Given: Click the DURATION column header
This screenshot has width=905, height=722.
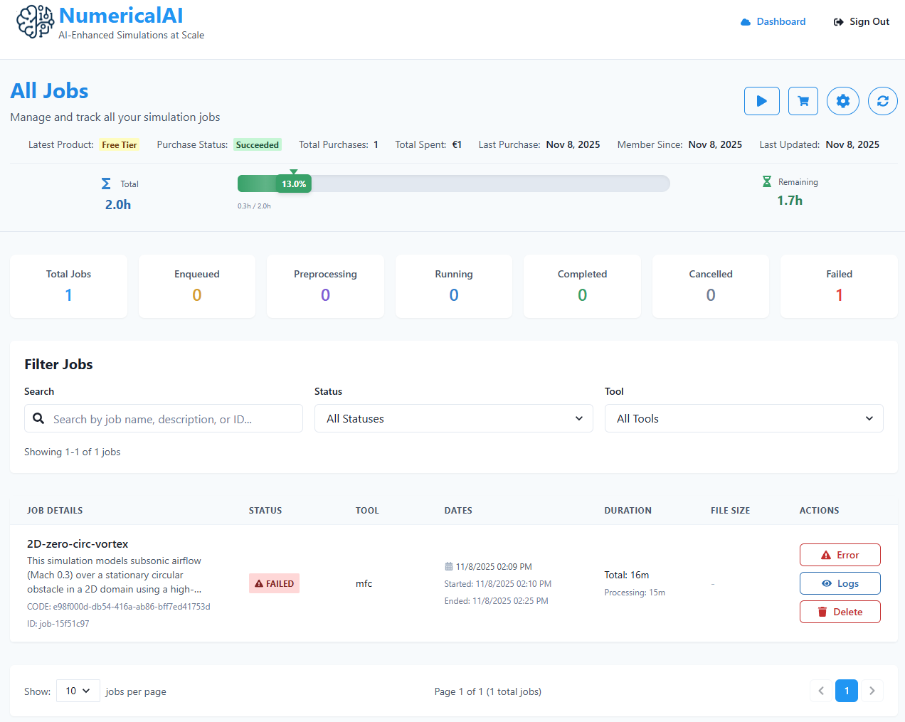Looking at the screenshot, I should 628,511.
